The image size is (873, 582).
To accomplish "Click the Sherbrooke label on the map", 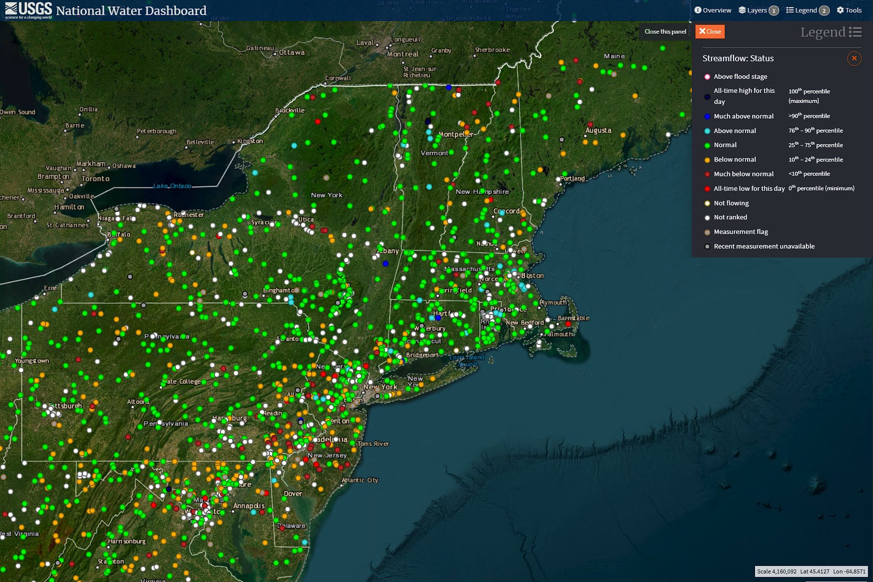I will [492, 50].
